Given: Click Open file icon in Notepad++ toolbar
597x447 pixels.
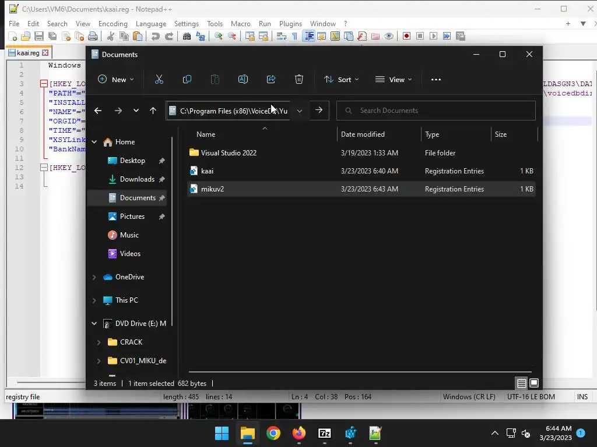Looking at the screenshot, I should tap(26, 36).
